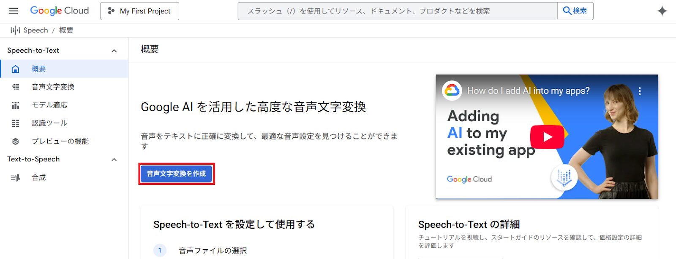Click the プレビューの機能 layers icon
The width and height of the screenshot is (676, 259).
[16, 141]
